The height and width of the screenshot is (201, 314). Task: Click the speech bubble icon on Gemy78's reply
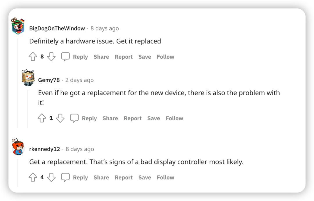click(74, 118)
